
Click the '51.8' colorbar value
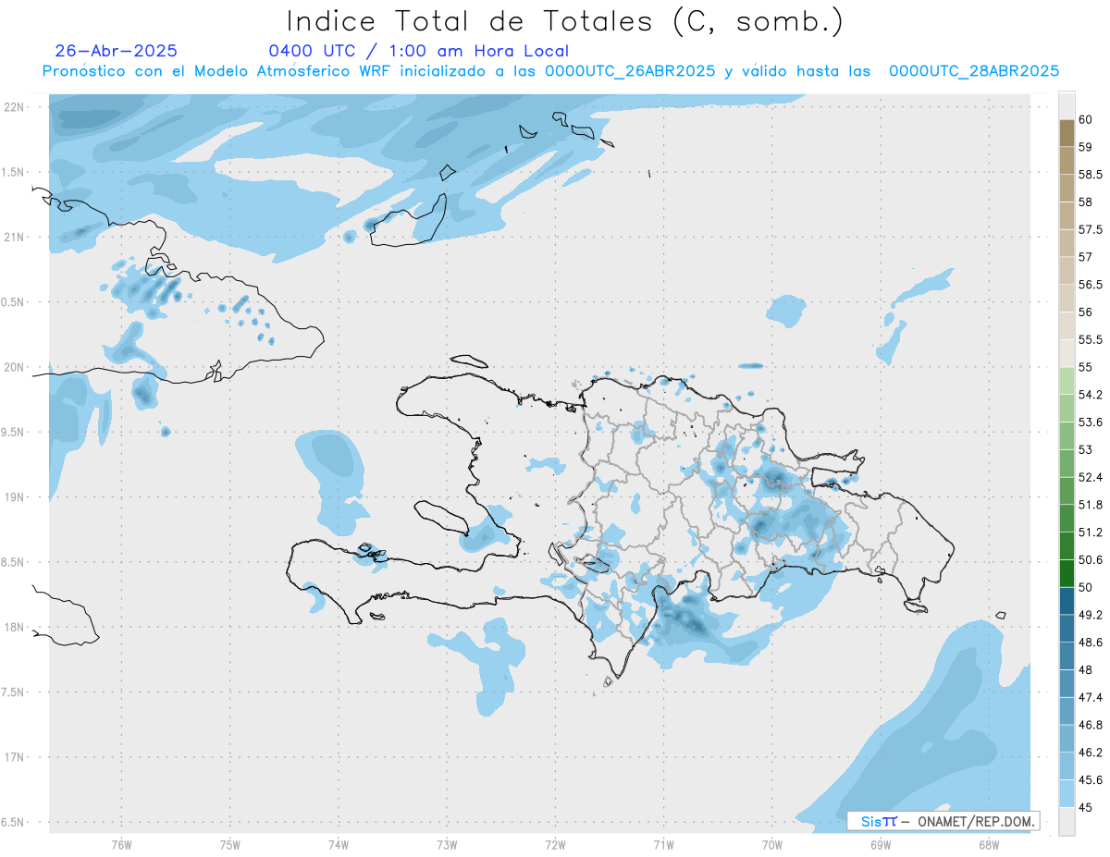click(x=1091, y=505)
